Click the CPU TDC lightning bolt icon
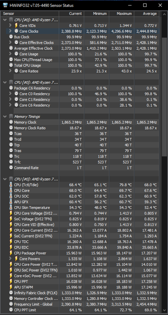The height and width of the screenshot is (315, 168). point(11,242)
